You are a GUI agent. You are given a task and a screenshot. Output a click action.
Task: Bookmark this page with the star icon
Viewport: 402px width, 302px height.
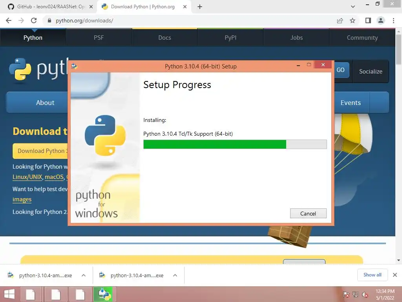coord(353,20)
